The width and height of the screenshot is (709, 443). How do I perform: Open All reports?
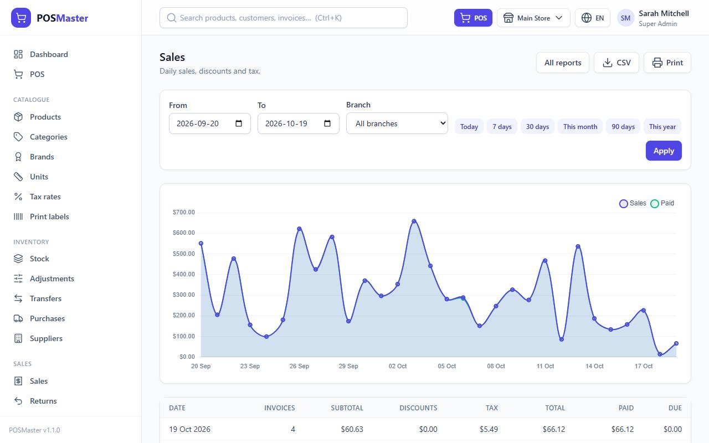[563, 63]
